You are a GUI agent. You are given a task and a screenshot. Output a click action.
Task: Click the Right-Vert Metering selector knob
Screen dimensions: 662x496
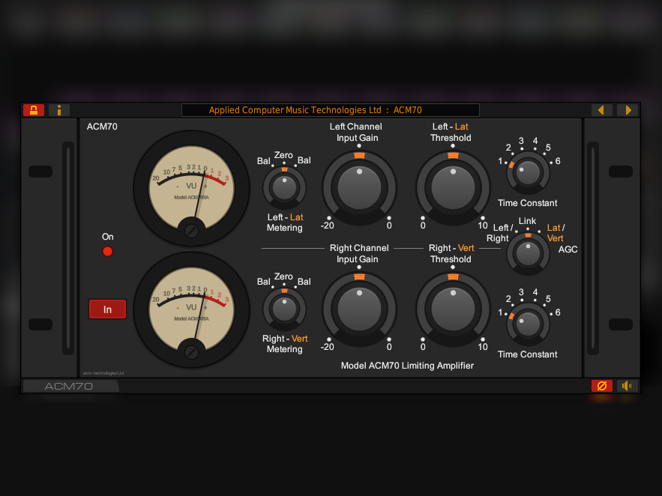coord(284,309)
